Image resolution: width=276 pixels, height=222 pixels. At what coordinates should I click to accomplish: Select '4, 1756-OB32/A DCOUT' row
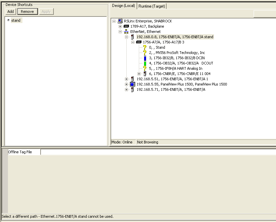pos(181,63)
